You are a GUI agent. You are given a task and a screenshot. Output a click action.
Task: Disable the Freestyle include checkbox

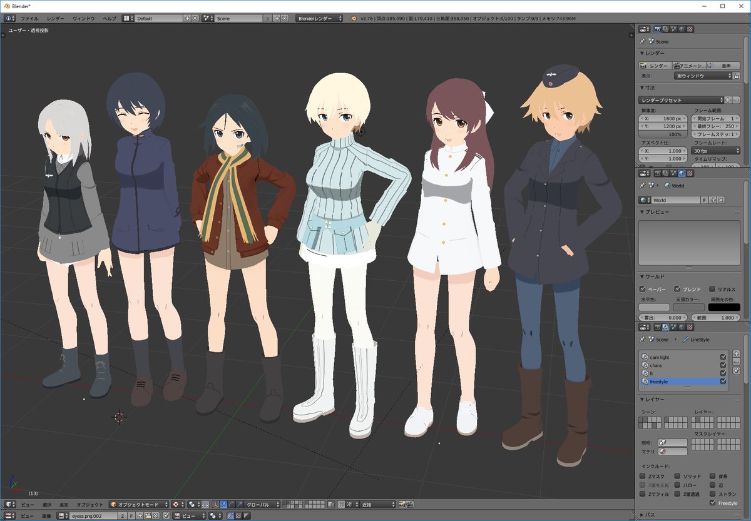point(713,503)
